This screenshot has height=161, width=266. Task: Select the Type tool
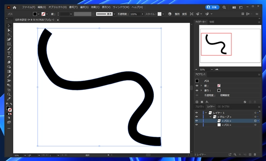click(9, 53)
